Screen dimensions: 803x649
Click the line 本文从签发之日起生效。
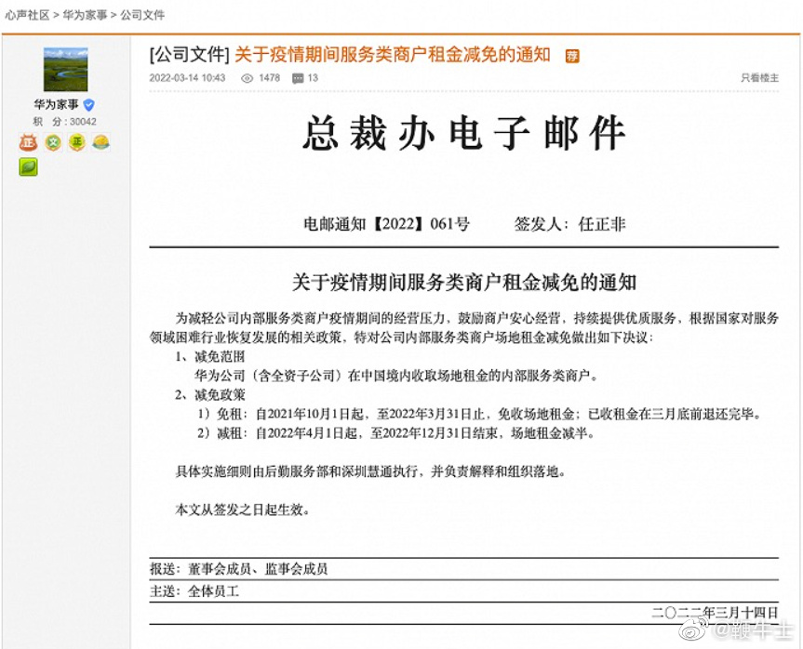click(243, 510)
